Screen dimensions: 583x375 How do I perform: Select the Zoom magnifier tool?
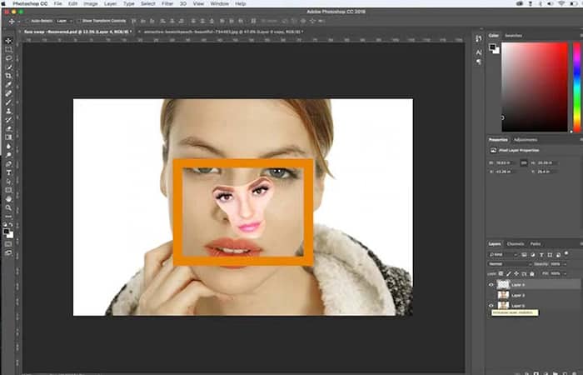tap(8, 207)
